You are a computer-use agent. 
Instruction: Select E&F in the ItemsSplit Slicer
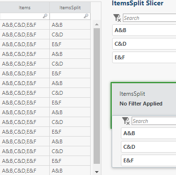click(x=144, y=57)
